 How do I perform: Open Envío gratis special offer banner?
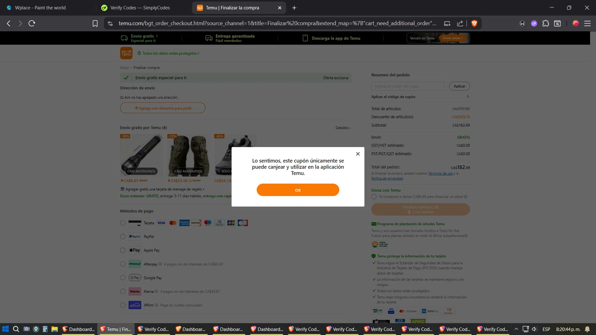pyautogui.click(x=139, y=38)
